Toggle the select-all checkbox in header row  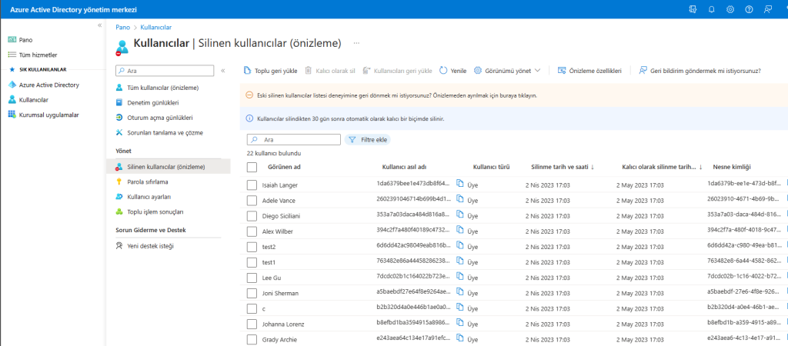(252, 167)
